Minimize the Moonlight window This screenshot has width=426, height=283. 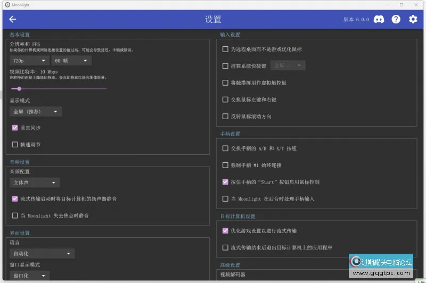(387, 5)
